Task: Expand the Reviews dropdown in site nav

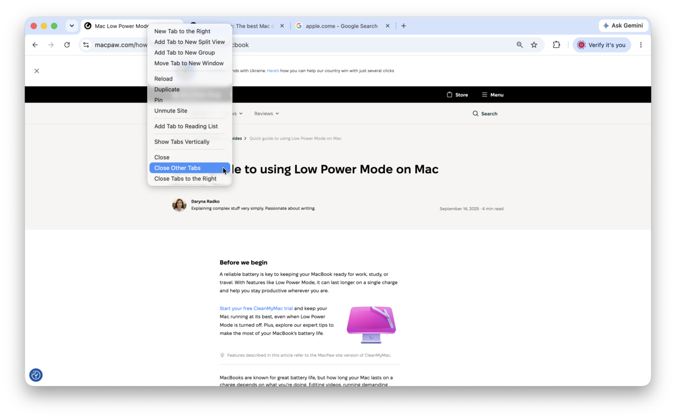Action: [267, 114]
